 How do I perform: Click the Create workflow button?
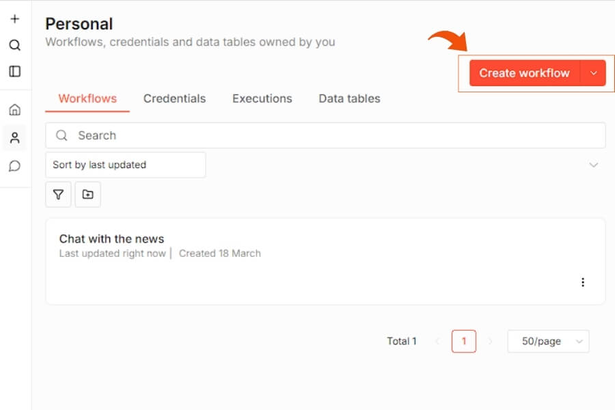524,73
